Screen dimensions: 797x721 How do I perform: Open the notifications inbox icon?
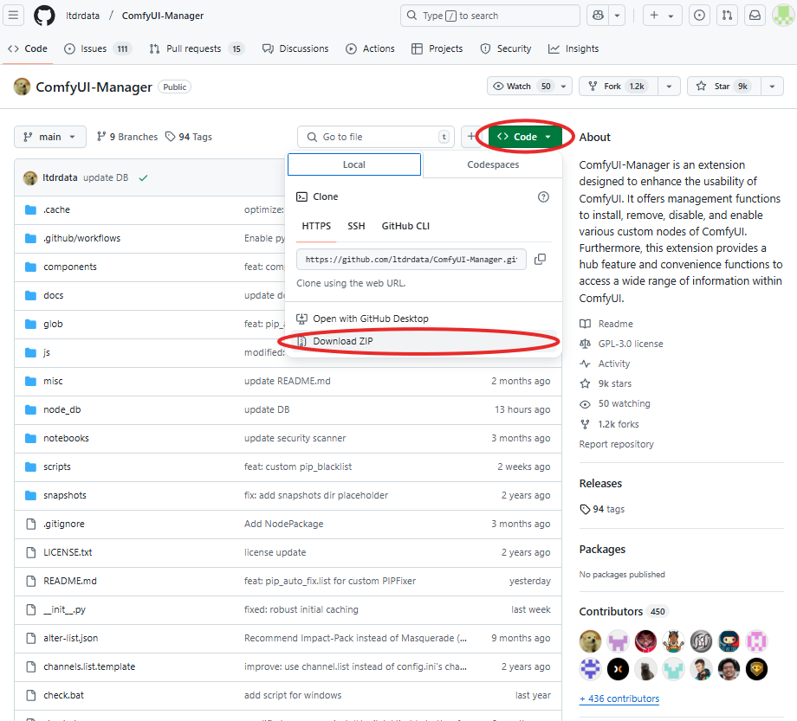755,16
